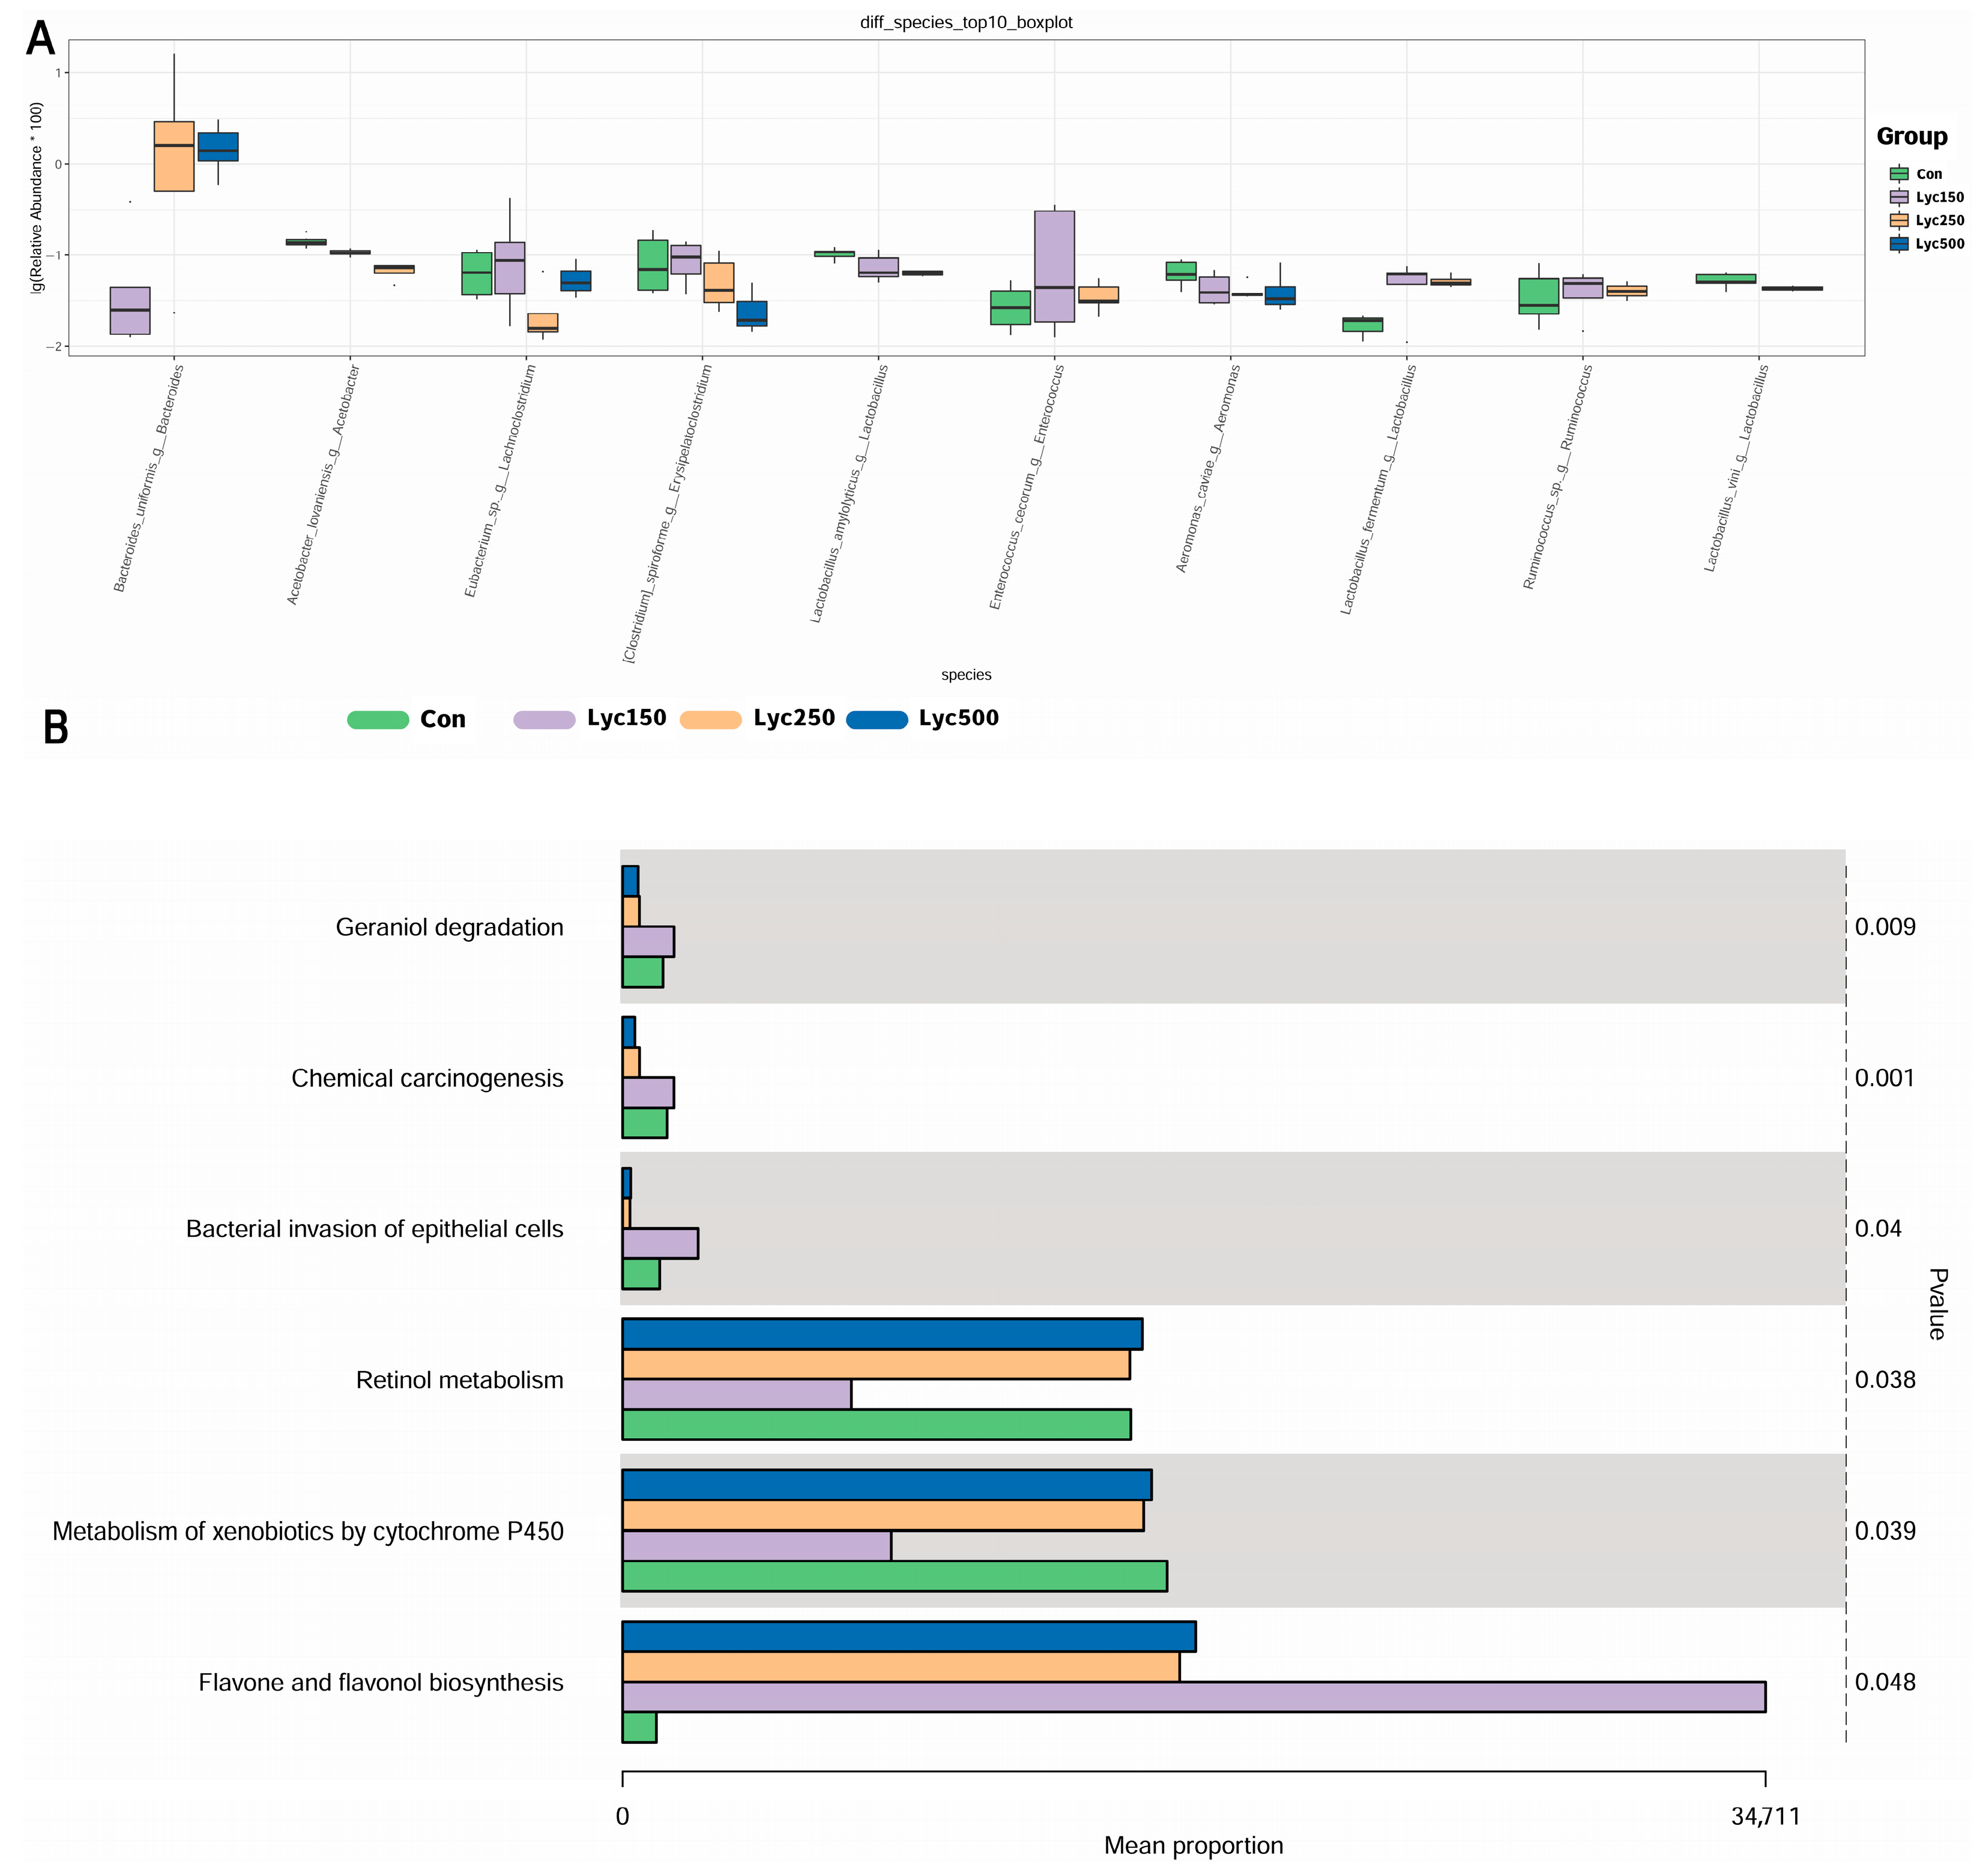Viewport: 1977px width, 1876px height.
Task: Click the purple Enterococcus cecorum boxplot
Action: pyautogui.click(x=1054, y=266)
